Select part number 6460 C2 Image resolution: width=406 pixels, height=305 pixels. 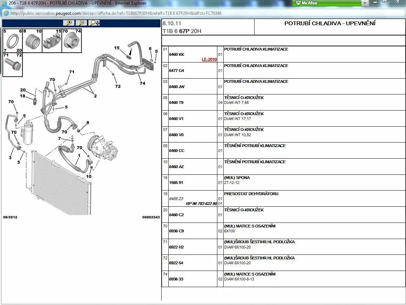(x=176, y=215)
